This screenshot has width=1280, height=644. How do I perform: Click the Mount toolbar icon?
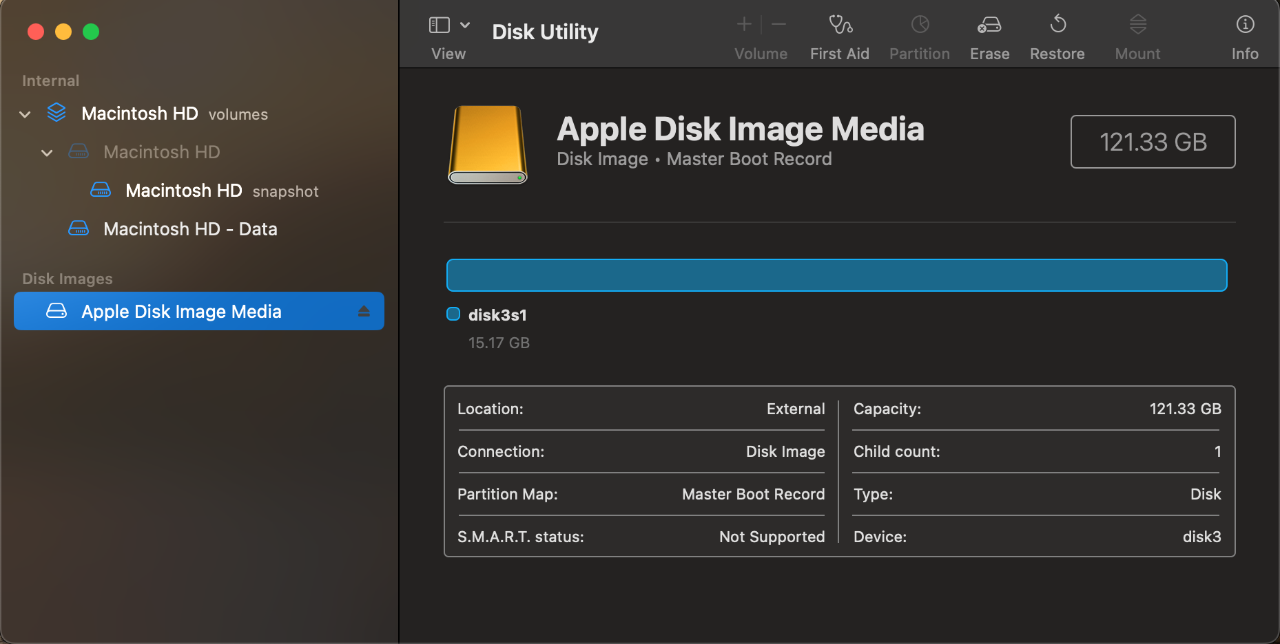(1137, 25)
